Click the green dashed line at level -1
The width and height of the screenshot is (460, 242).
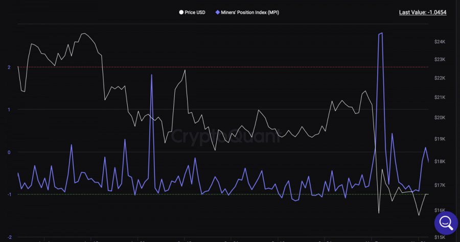[x=153, y=194]
